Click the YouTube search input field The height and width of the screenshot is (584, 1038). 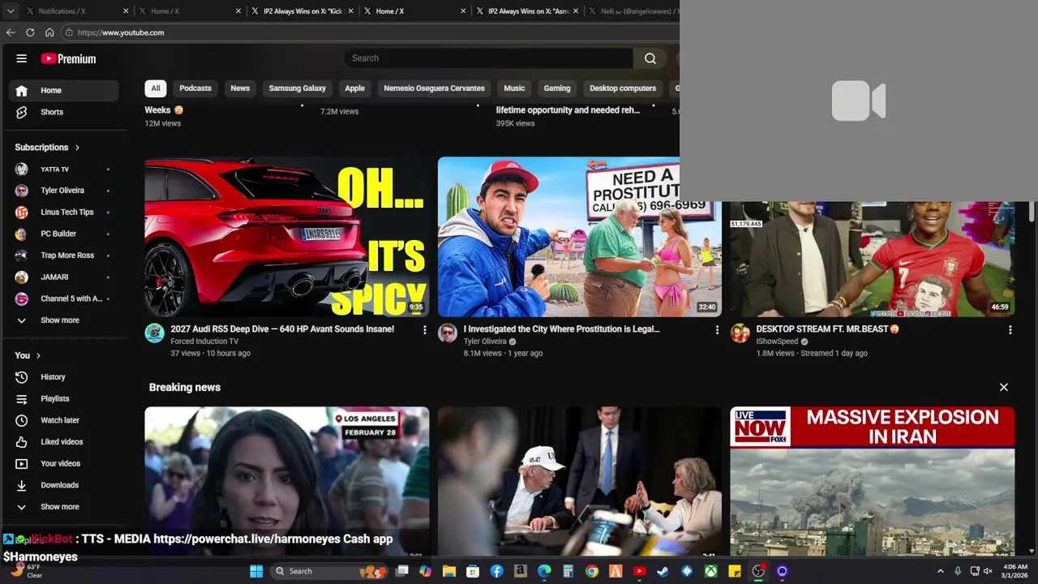489,58
